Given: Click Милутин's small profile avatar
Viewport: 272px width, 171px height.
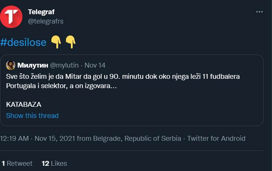Looking at the screenshot, I should 10,65.
